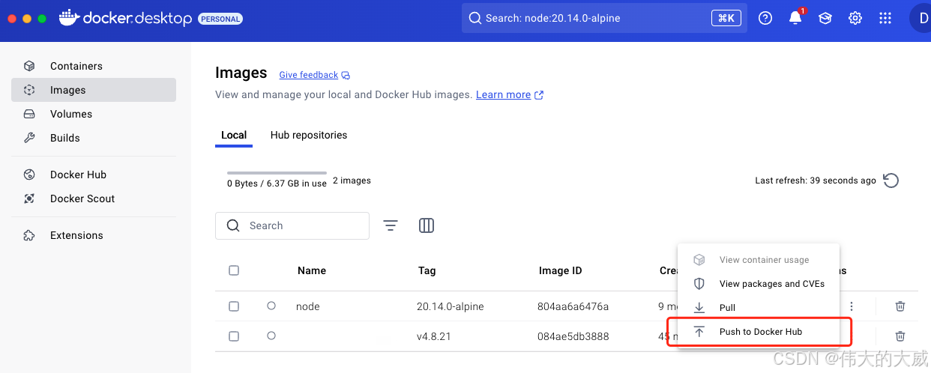This screenshot has height=373, width=931.
Task: Choose Push to Docker Hub
Action: tap(759, 332)
